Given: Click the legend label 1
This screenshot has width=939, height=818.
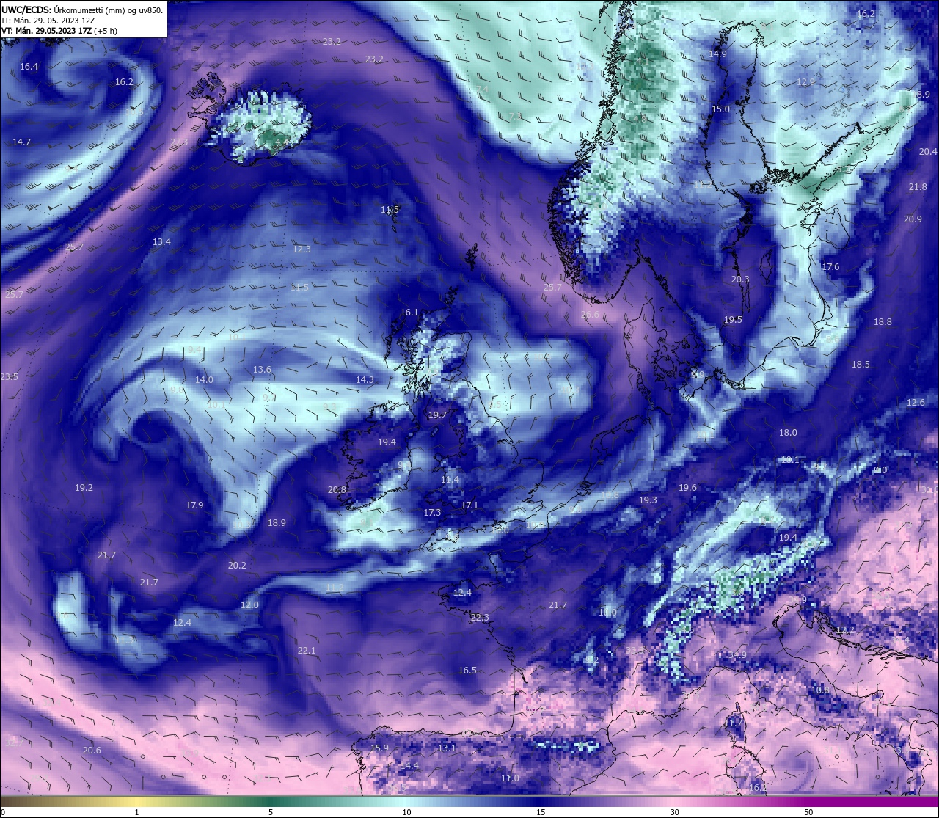Looking at the screenshot, I should point(137,812).
